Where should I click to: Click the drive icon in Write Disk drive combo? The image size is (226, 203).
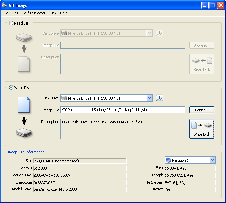[64, 98]
